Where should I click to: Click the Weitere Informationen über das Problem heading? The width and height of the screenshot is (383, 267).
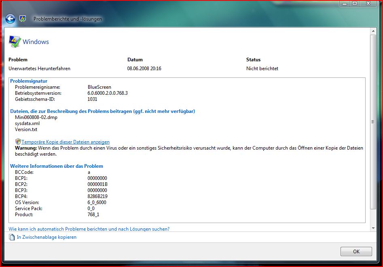57,166
